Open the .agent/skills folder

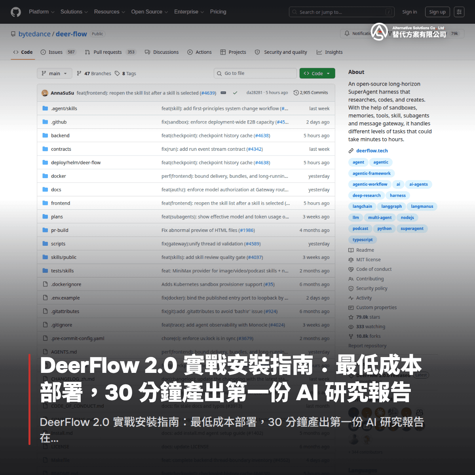pyautogui.click(x=64, y=108)
